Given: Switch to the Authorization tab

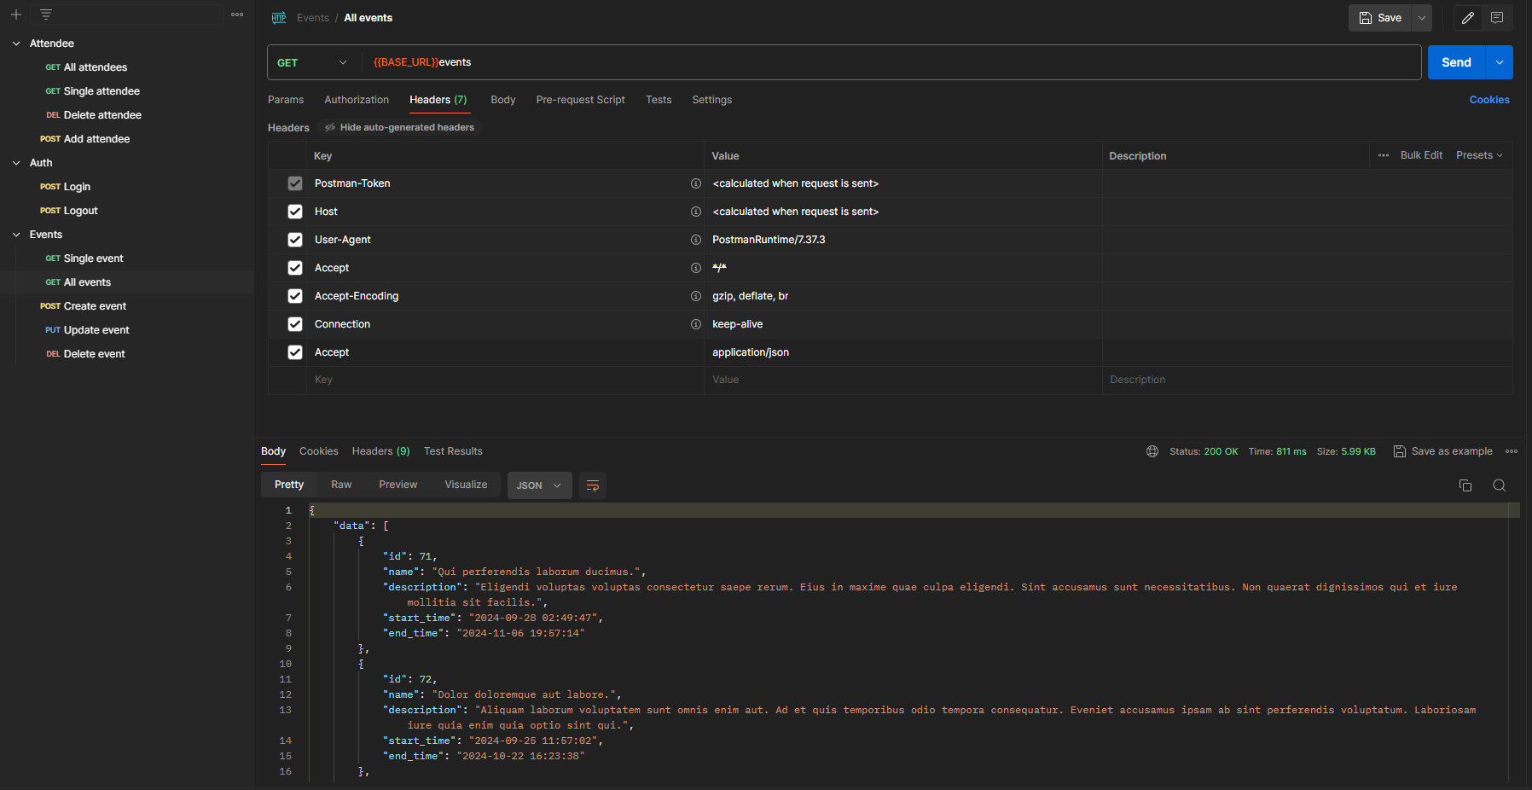Looking at the screenshot, I should pos(357,100).
